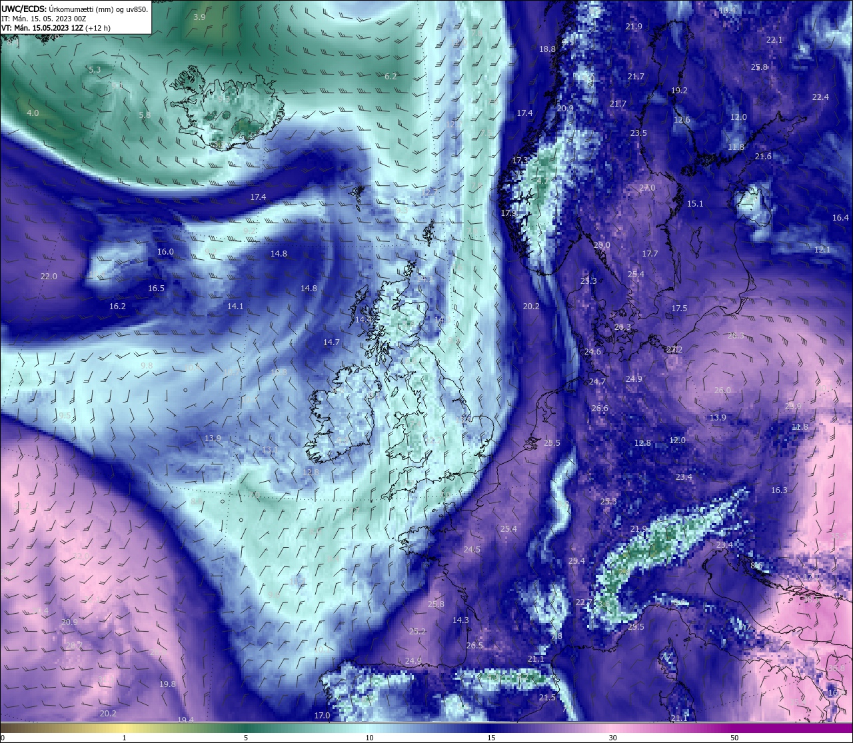The height and width of the screenshot is (743, 853).
Task: Click the '12.1' value on the map
Action: coord(822,250)
